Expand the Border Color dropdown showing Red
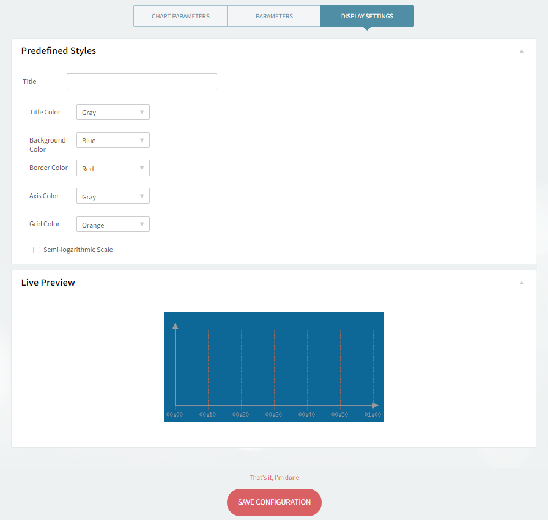The height and width of the screenshot is (520, 548). (113, 168)
